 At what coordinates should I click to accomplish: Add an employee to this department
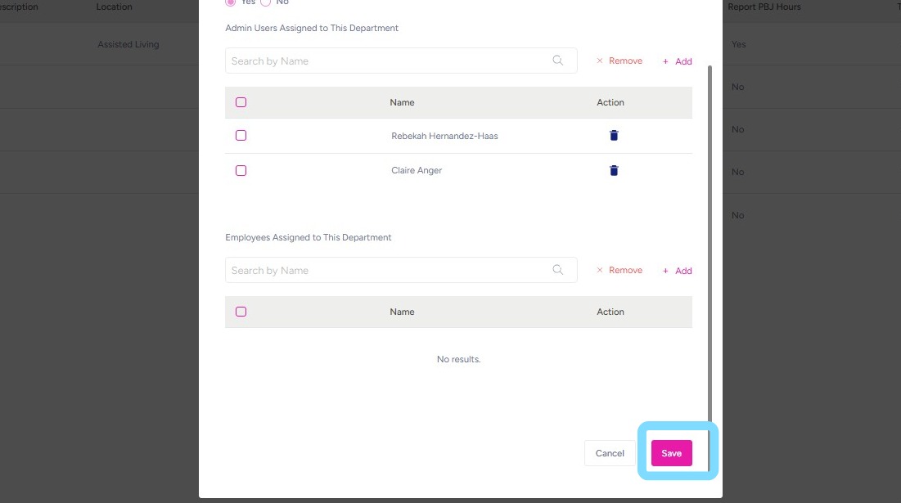click(x=678, y=271)
